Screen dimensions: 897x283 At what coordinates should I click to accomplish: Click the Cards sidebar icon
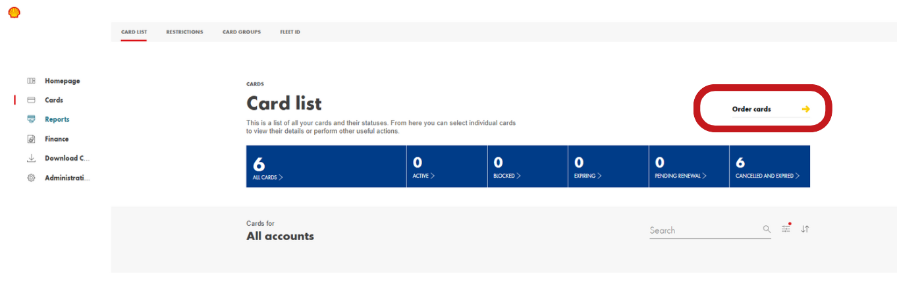[31, 100]
